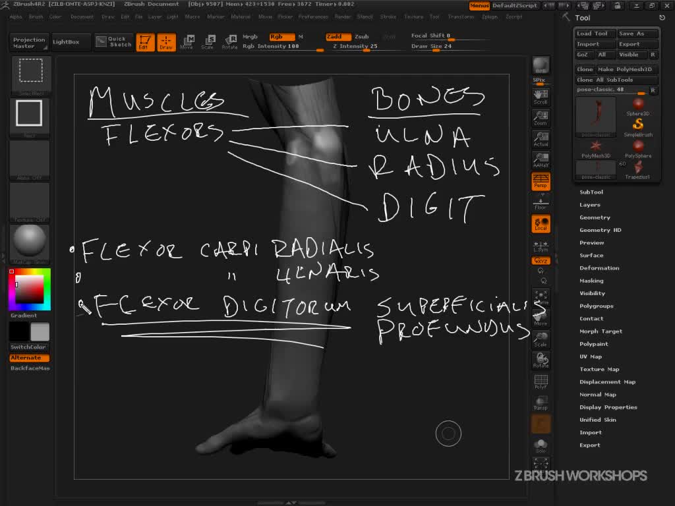675x506 pixels.
Task: Select the Rotate transform icon in top shelf
Action: tap(229, 42)
